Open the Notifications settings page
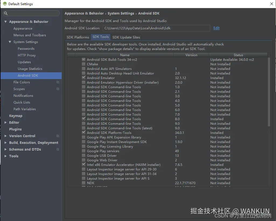The width and height of the screenshot is (276, 221). (x=23, y=95)
